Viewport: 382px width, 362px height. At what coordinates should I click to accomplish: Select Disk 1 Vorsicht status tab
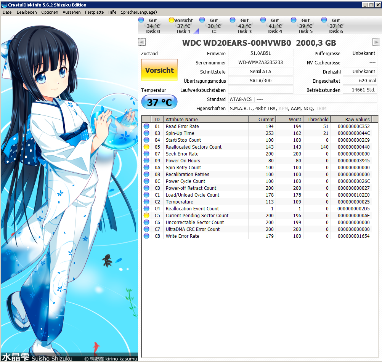[x=183, y=26]
